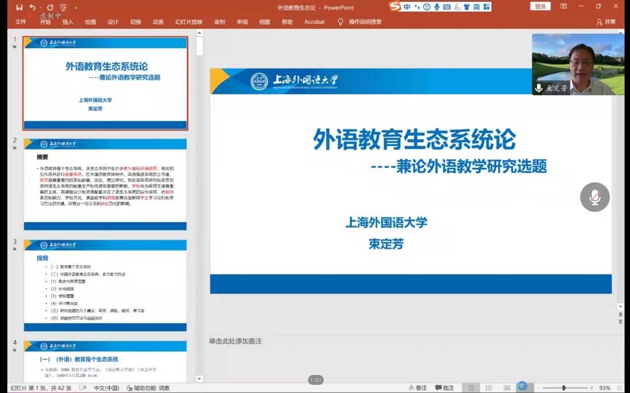
Task: Switch to Slide Sorter view icon
Action: coord(489,388)
